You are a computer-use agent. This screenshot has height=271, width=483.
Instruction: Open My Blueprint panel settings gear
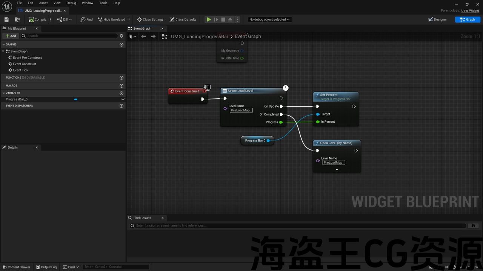(122, 36)
